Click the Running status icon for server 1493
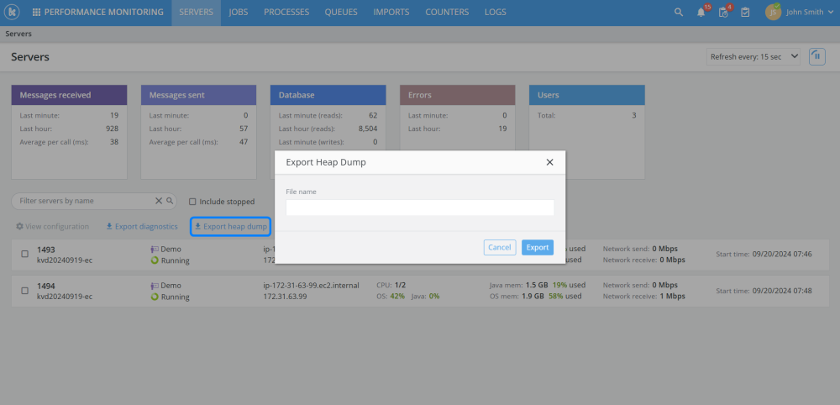 tap(155, 260)
